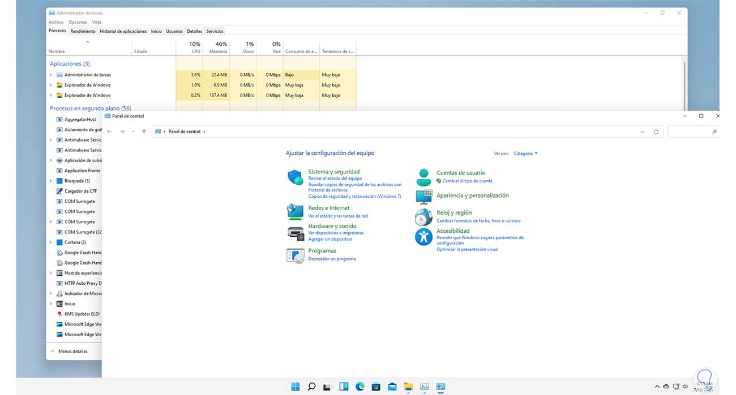Image resolution: width=736 pixels, height=395 pixels.
Task: Open the Reloj y región clock icon
Action: point(423,217)
